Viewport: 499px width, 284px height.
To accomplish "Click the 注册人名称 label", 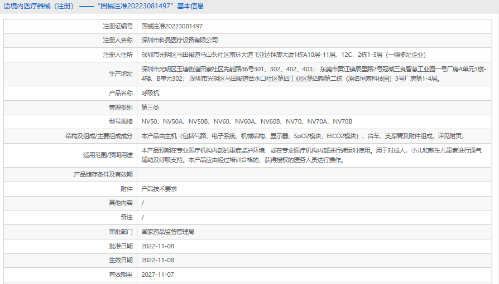I will click(x=118, y=40).
